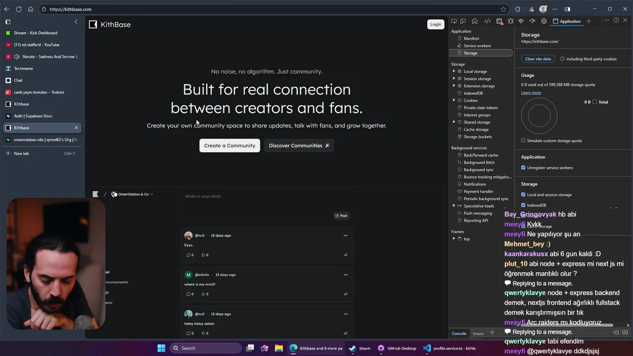
Task: Click the Windows Start button
Action: tap(161, 348)
